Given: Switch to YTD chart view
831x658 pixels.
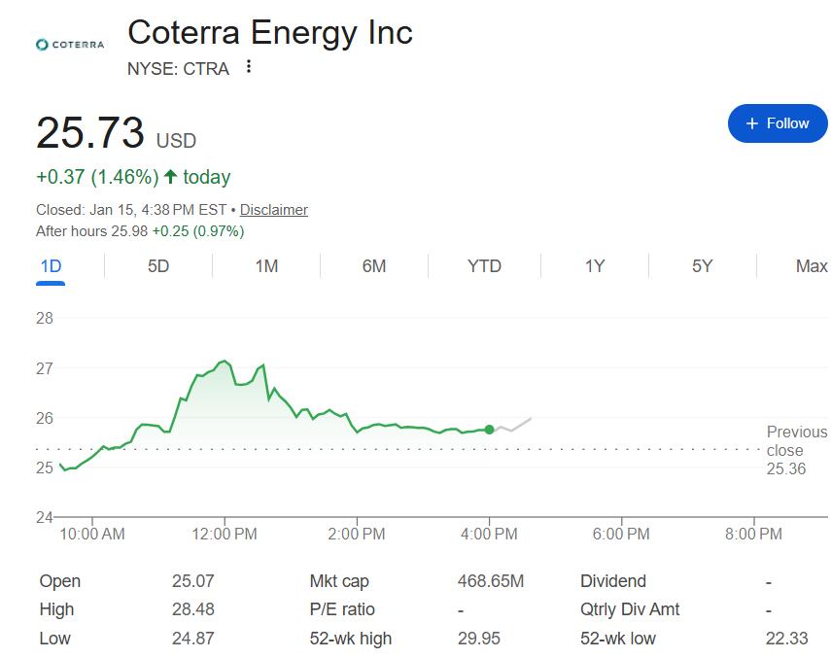Looking at the screenshot, I should pyautogui.click(x=484, y=266).
